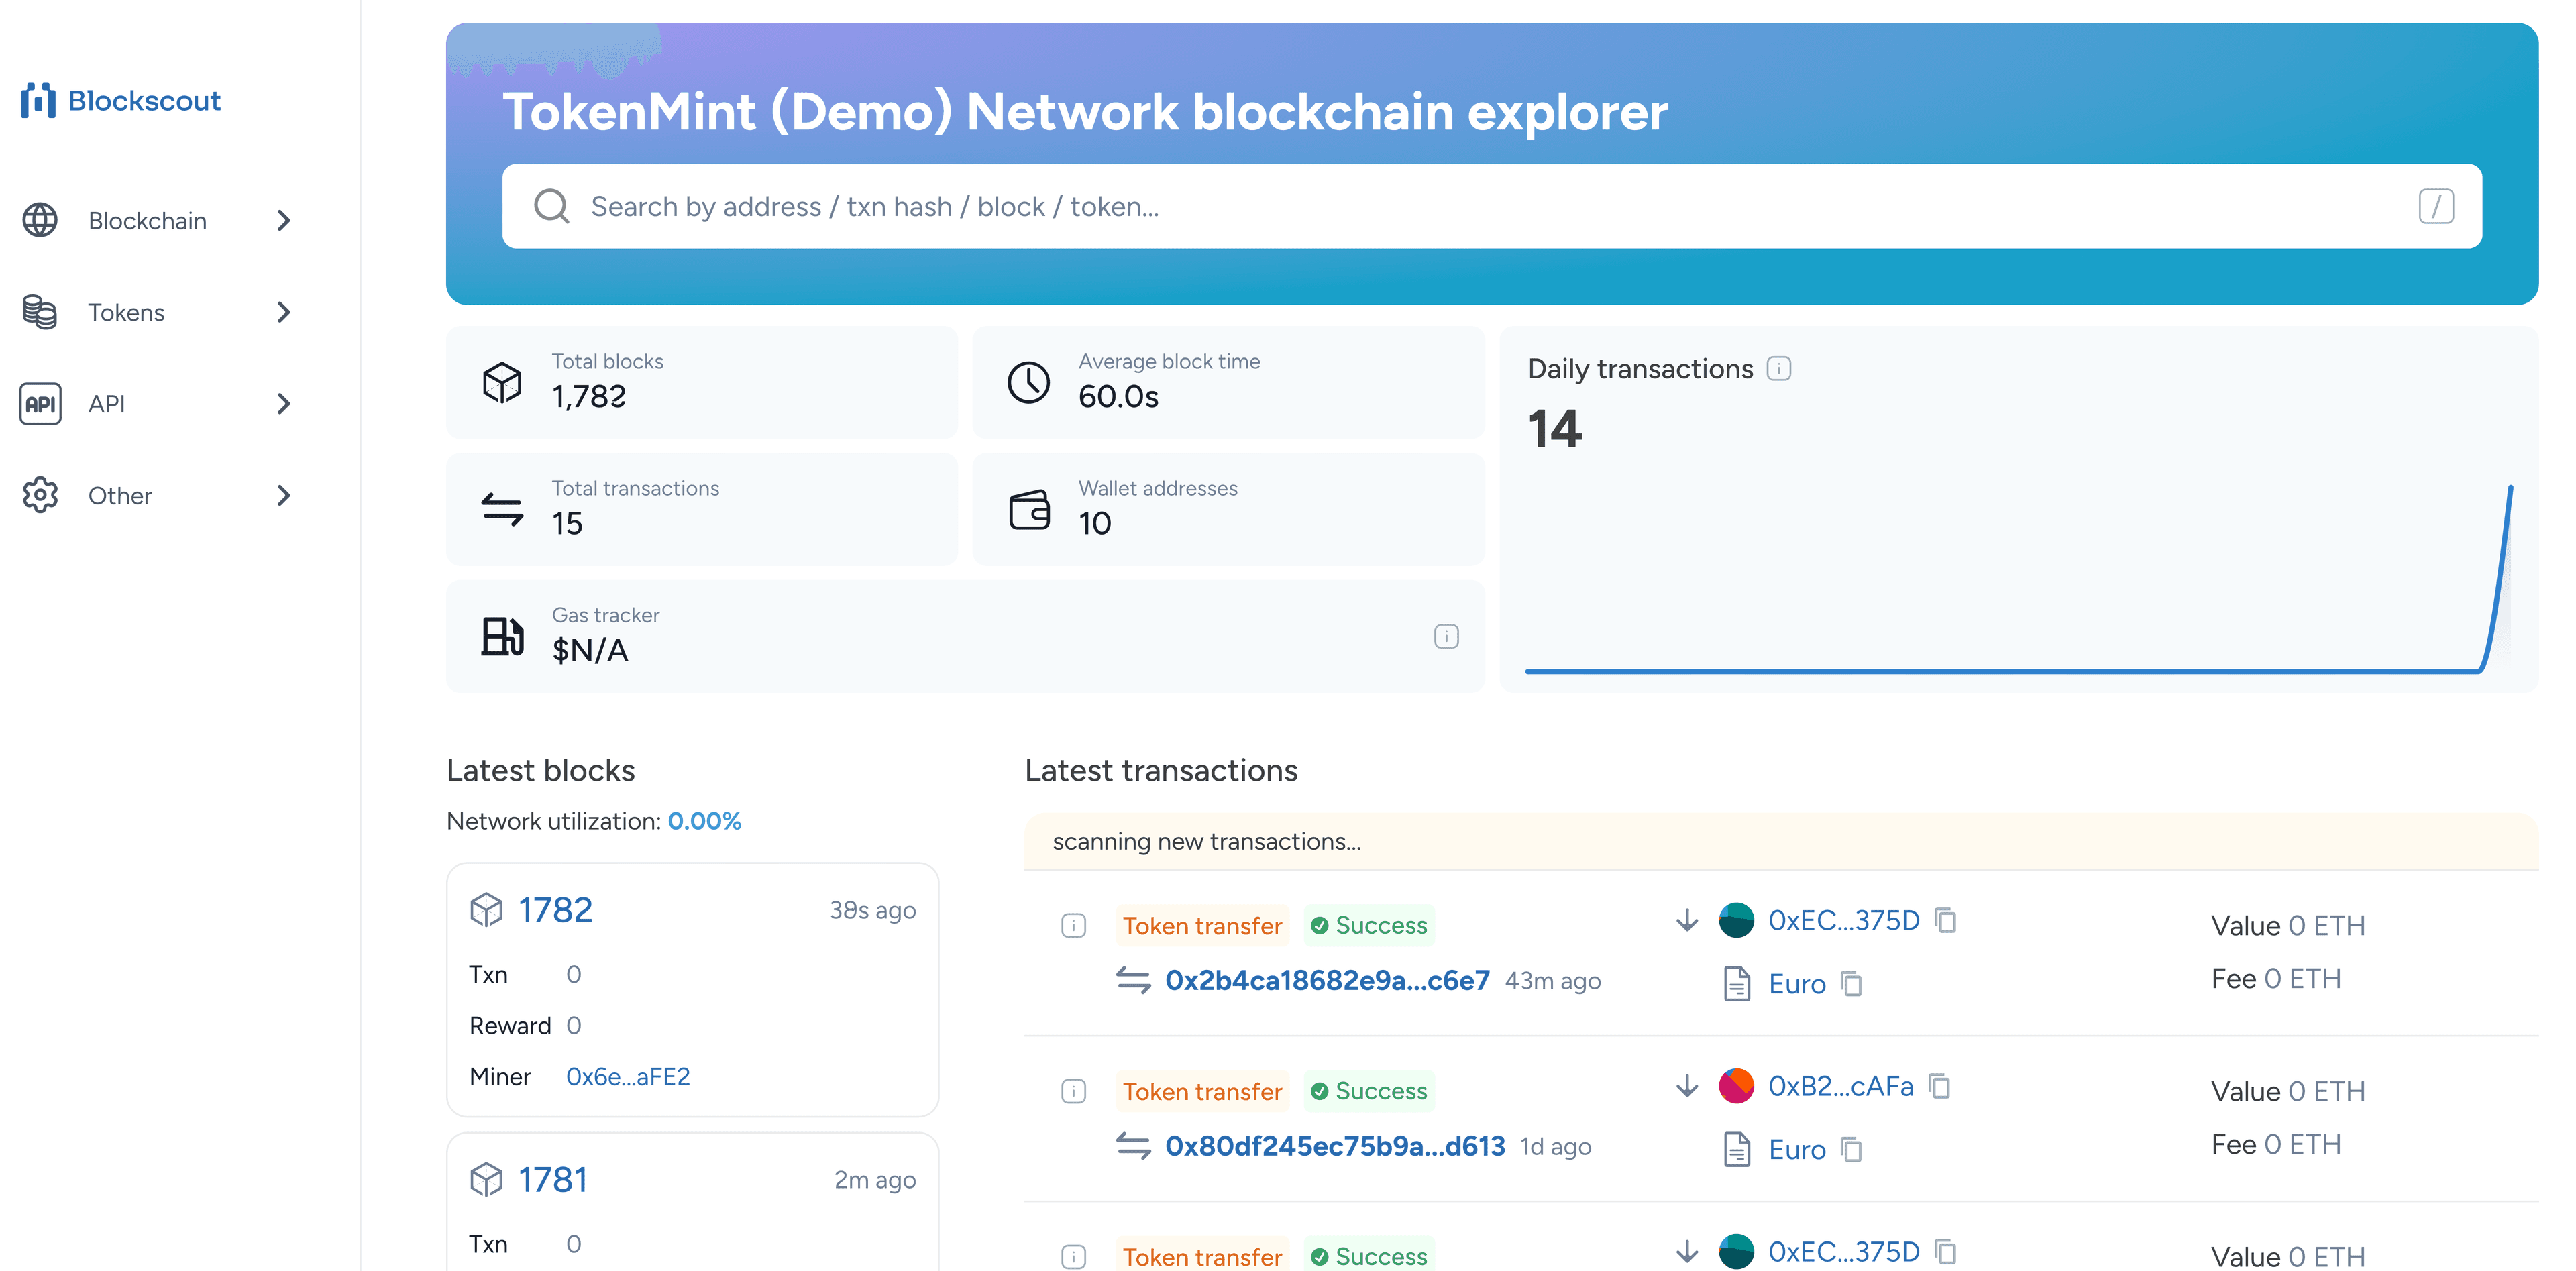The height and width of the screenshot is (1271, 2576).
Task: Click the Other gear icon
Action: tap(40, 495)
